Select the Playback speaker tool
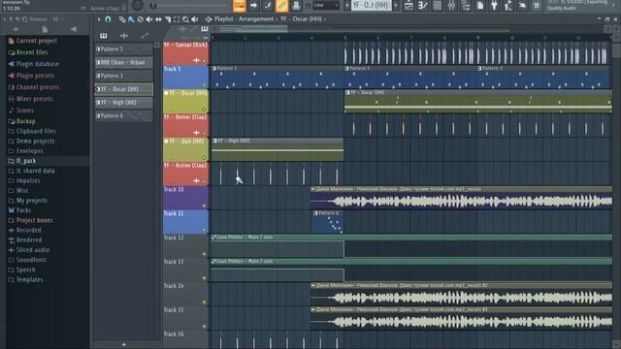This screenshot has width=621, height=349. (194, 19)
